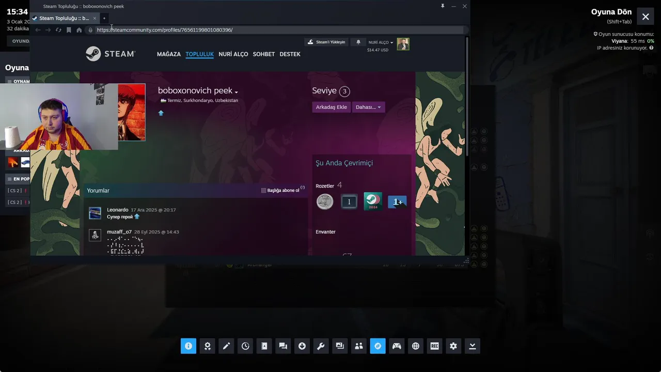Expand the NURİ ALÇO account dropdown
This screenshot has height=372, width=661.
click(x=381, y=42)
